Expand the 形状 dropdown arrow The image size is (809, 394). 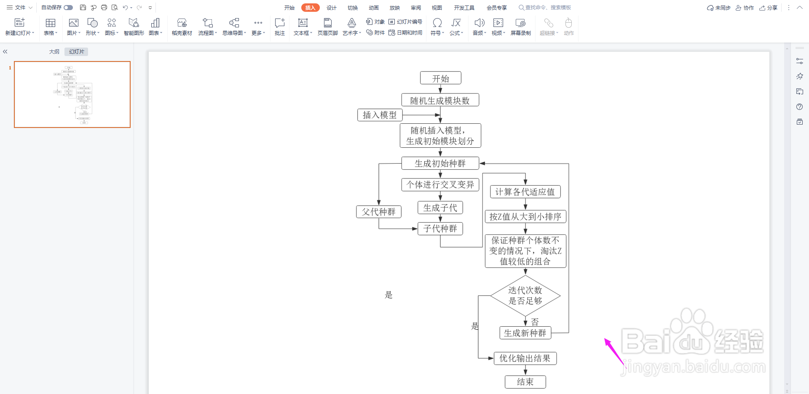point(99,33)
